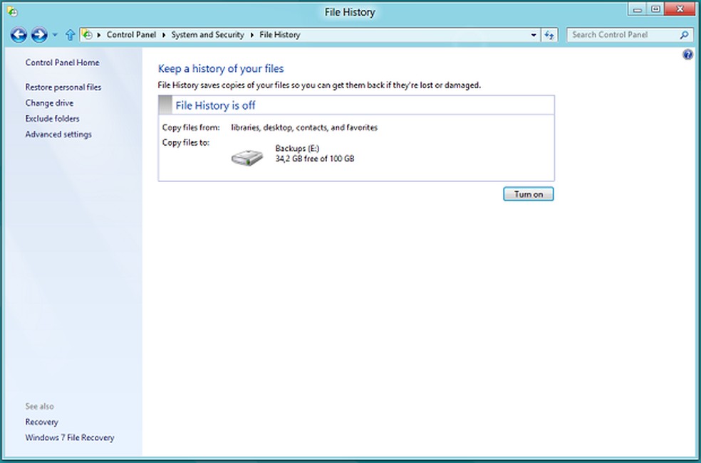Open Windows 7 File Recovery link
Screen dimensions: 701x463
click(x=70, y=437)
